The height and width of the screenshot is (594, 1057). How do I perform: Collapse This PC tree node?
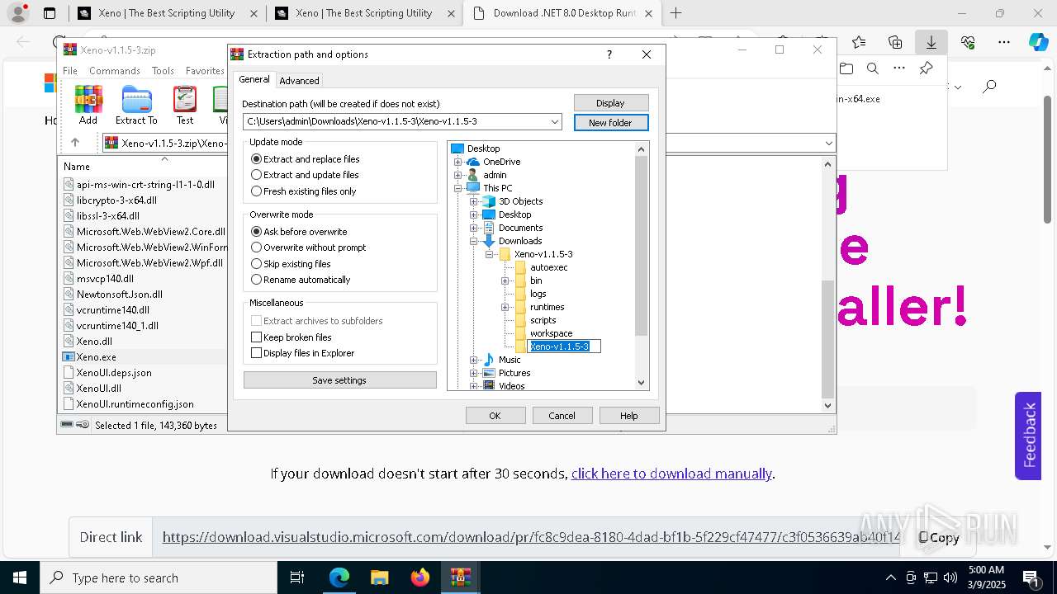pos(458,188)
